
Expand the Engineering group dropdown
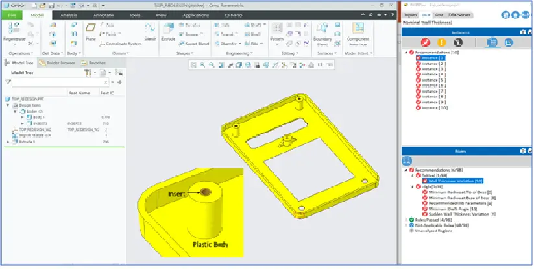252,53
